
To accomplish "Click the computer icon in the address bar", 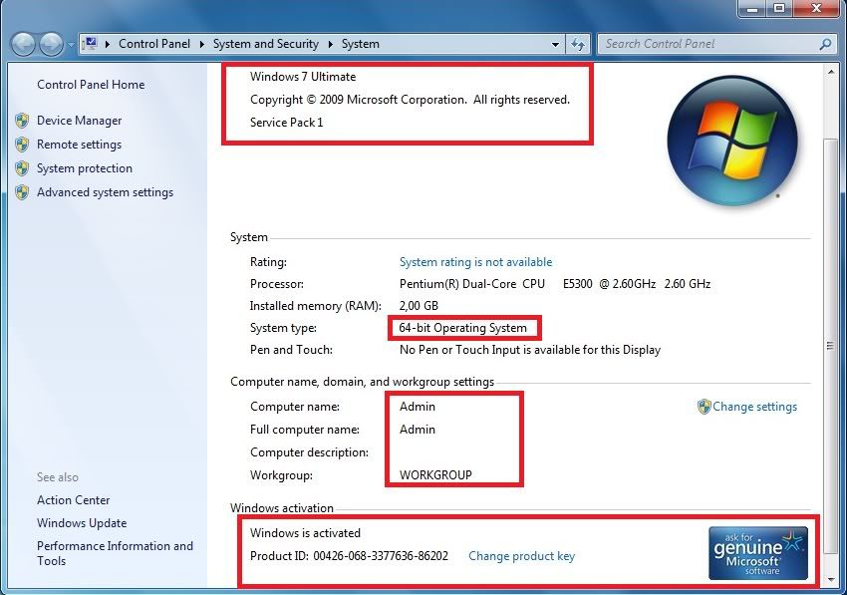I will point(91,43).
